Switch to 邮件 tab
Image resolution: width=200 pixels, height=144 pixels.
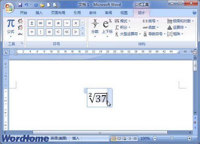coord(93,13)
